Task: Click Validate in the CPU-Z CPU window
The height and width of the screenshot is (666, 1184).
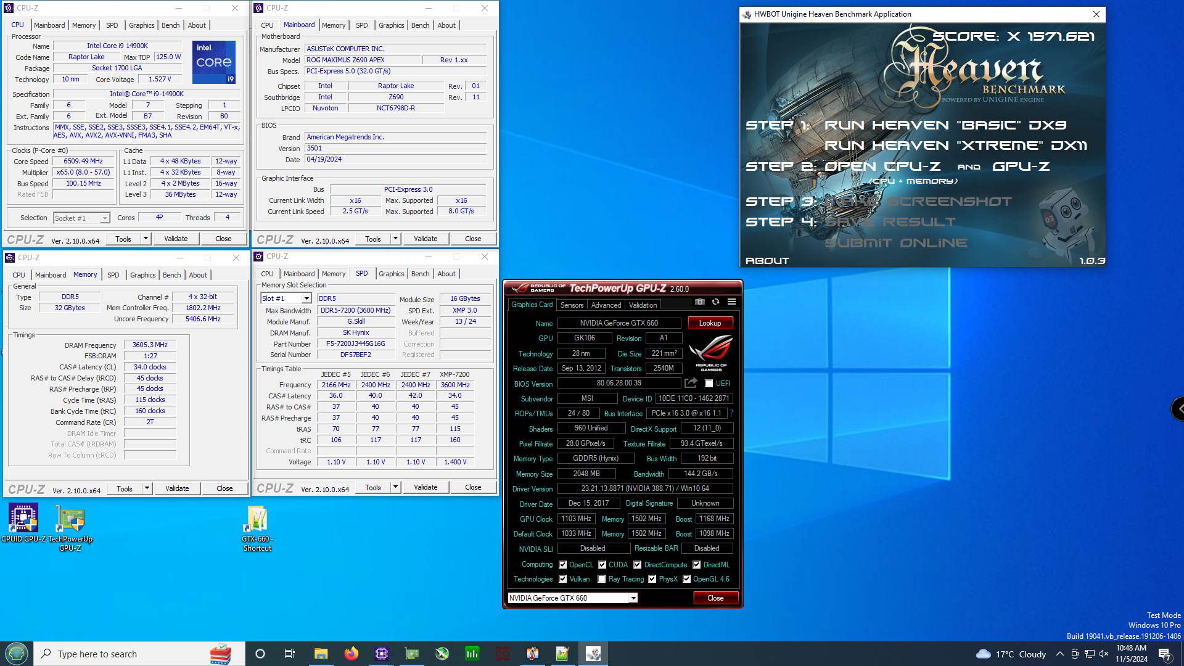Action: pos(176,239)
